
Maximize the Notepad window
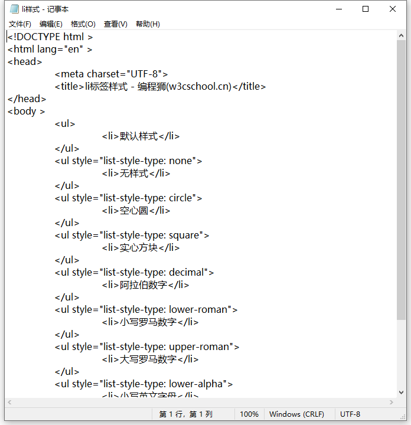366,9
